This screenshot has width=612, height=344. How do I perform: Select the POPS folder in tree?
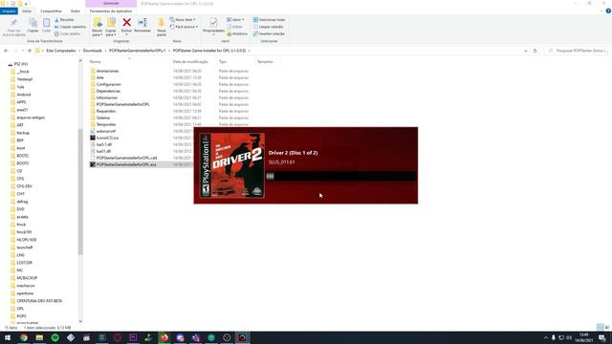21,316
